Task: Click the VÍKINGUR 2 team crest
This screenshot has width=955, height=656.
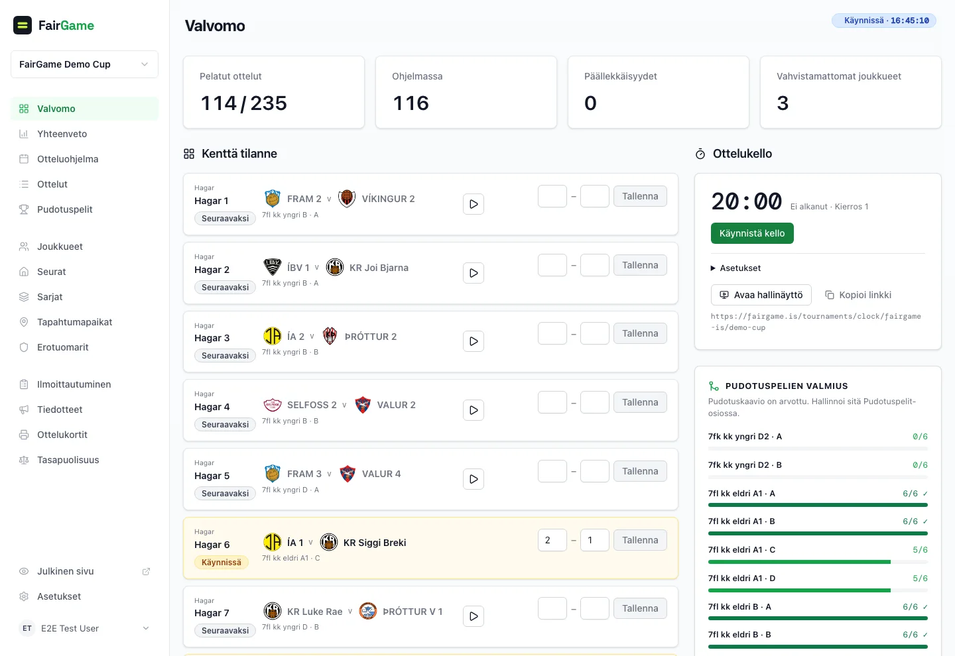Action: pyautogui.click(x=347, y=199)
